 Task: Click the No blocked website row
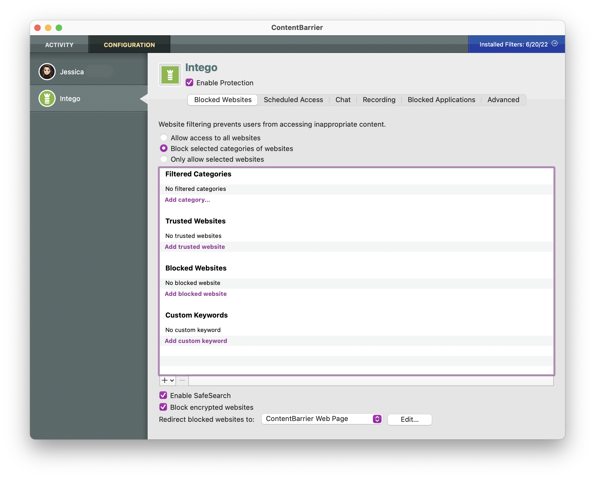[357, 283]
